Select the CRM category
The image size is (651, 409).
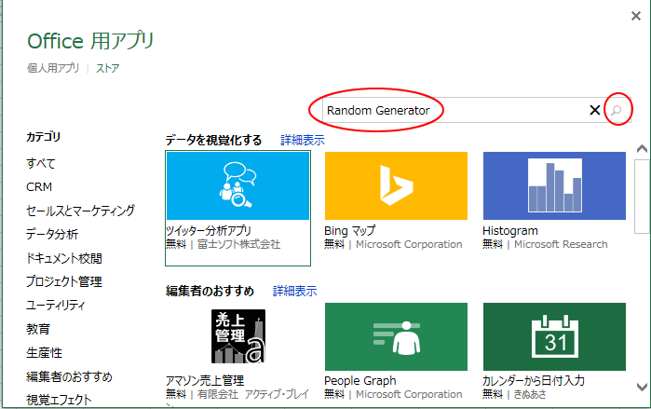(x=39, y=187)
